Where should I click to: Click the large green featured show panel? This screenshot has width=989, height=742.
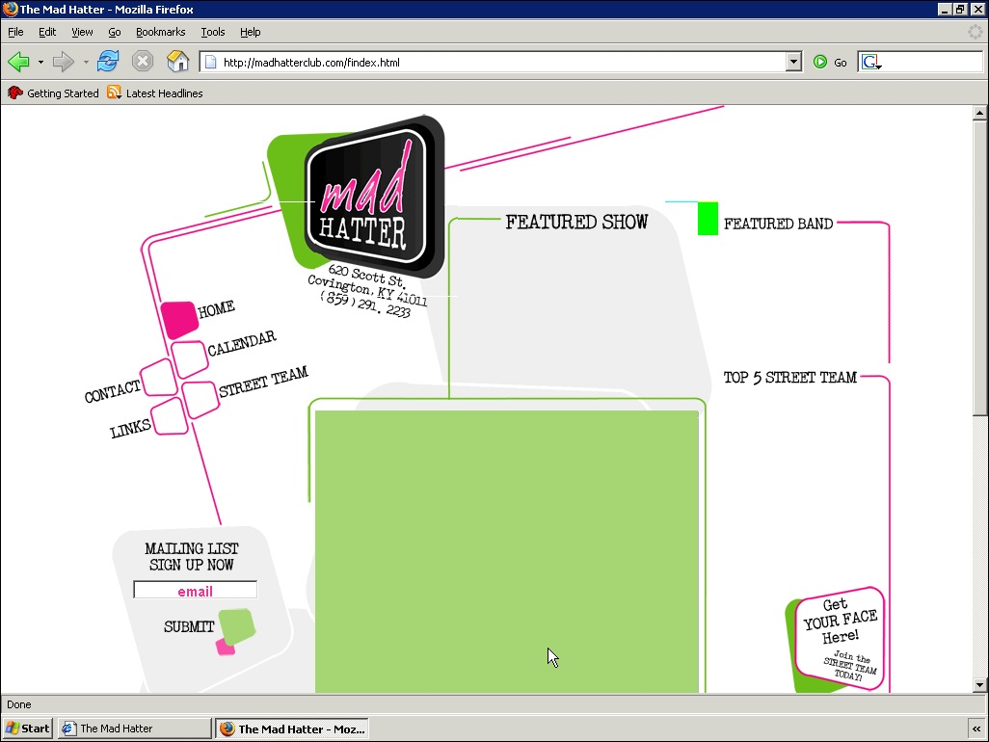pyautogui.click(x=506, y=551)
